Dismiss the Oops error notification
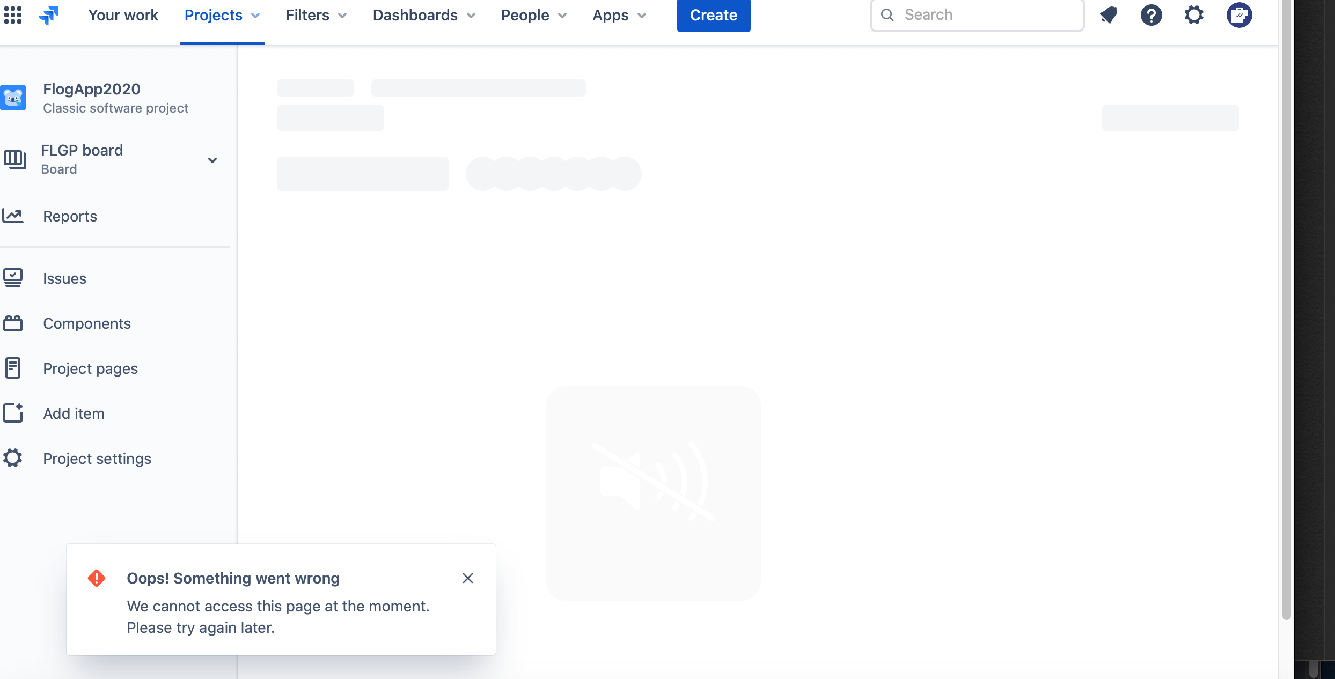This screenshot has width=1335, height=679. [468, 578]
